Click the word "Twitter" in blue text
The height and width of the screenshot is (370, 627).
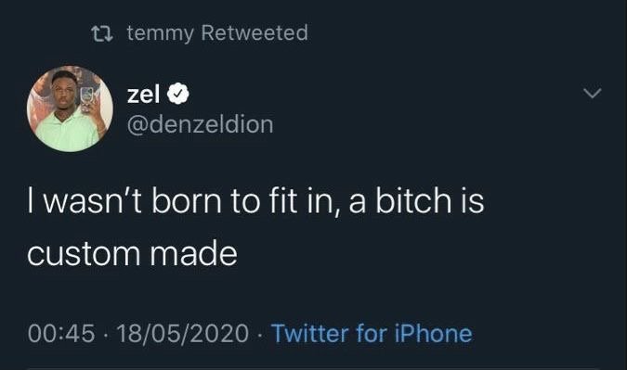[x=310, y=333]
